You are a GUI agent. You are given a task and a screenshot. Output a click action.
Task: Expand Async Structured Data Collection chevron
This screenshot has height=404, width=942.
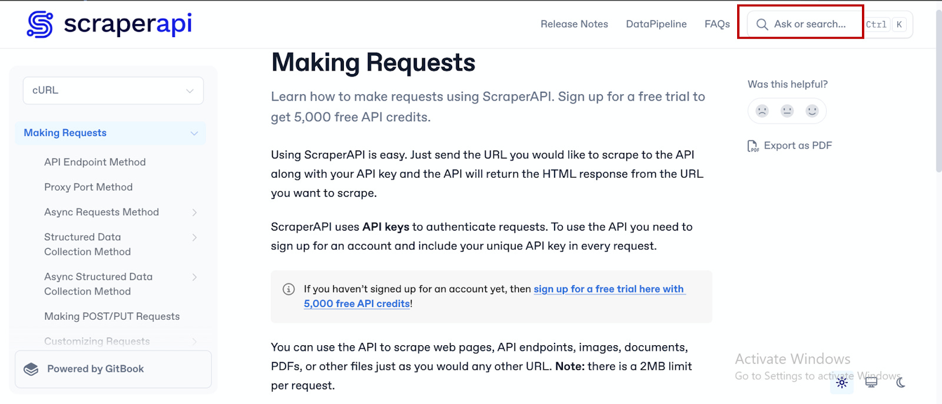pyautogui.click(x=194, y=277)
